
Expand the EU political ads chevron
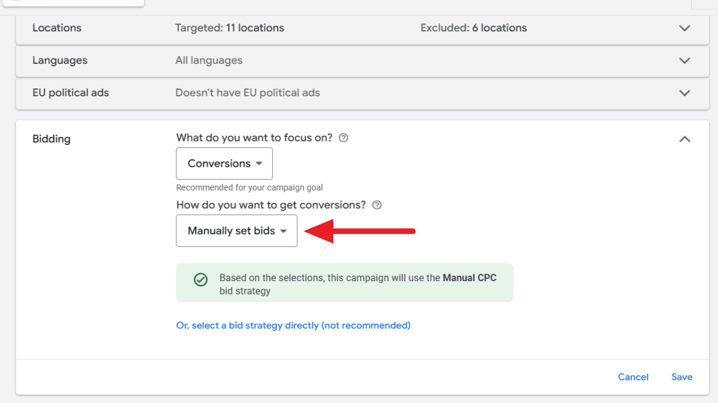pos(684,93)
